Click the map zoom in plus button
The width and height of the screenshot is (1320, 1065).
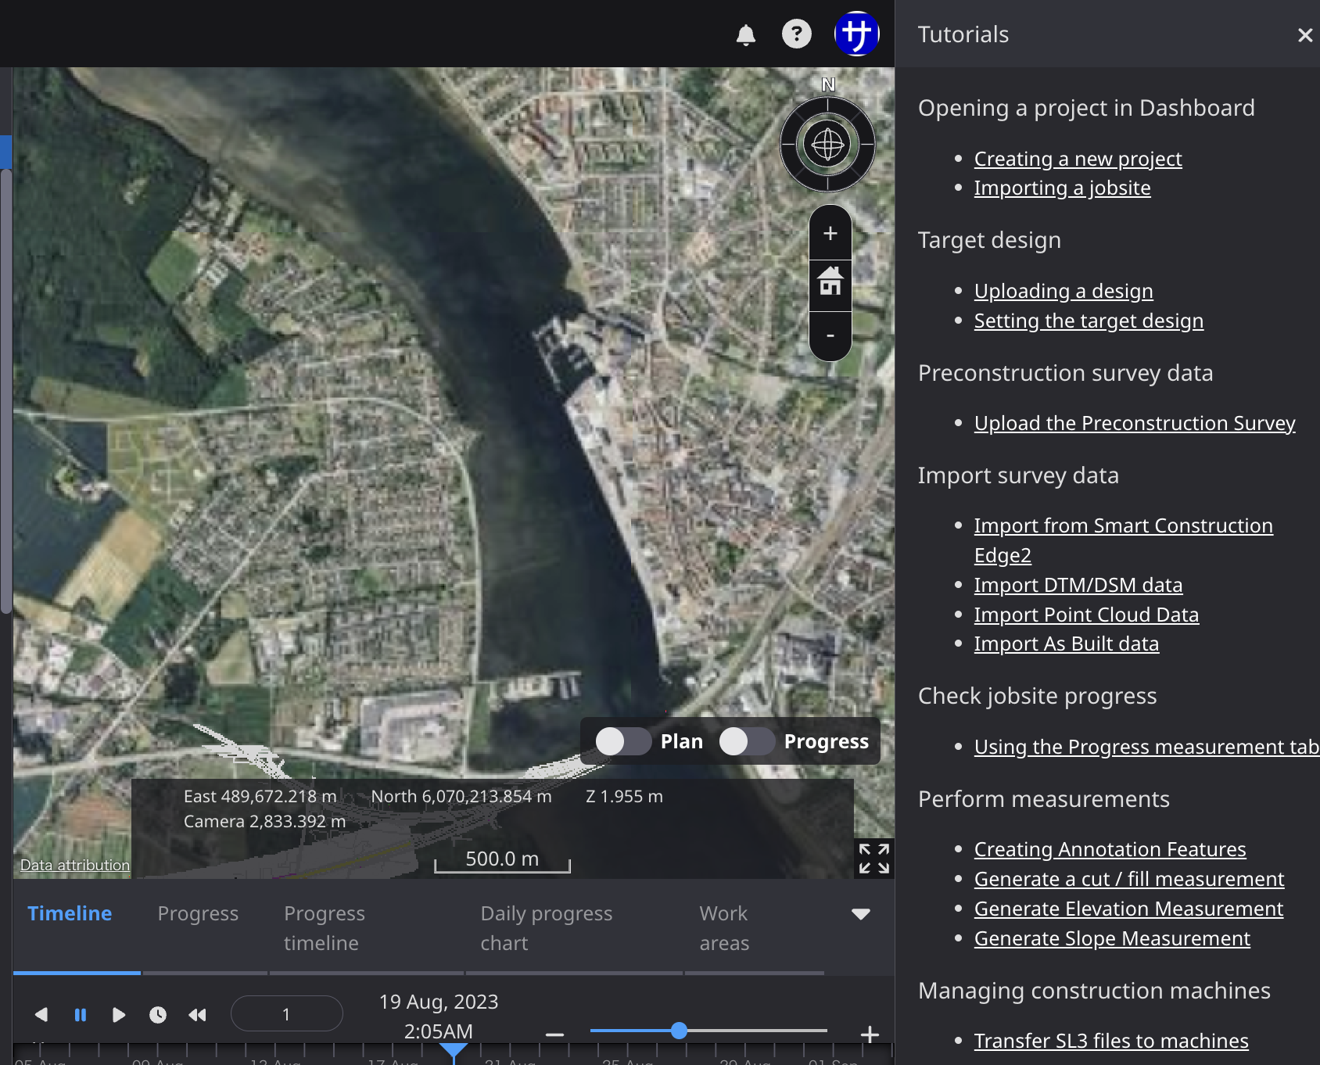(830, 233)
